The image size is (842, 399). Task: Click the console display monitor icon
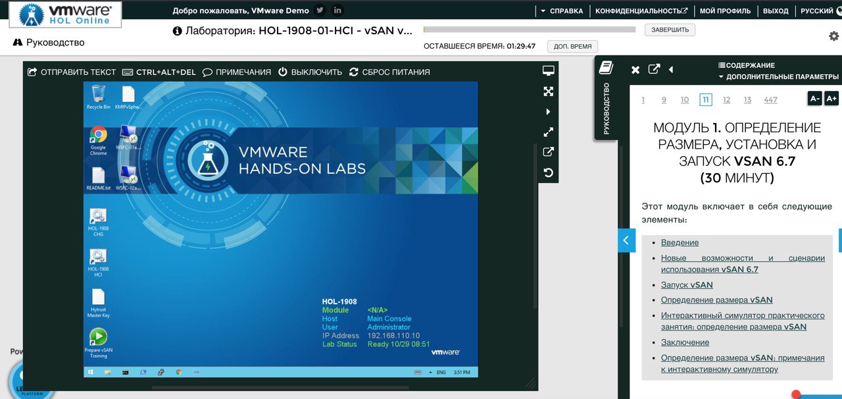coord(548,70)
